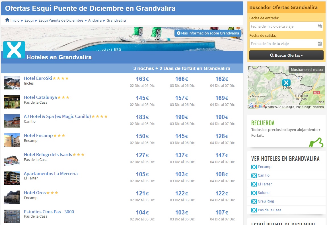
Task: Open Apartamentos La Merceria listing
Action: click(51, 174)
